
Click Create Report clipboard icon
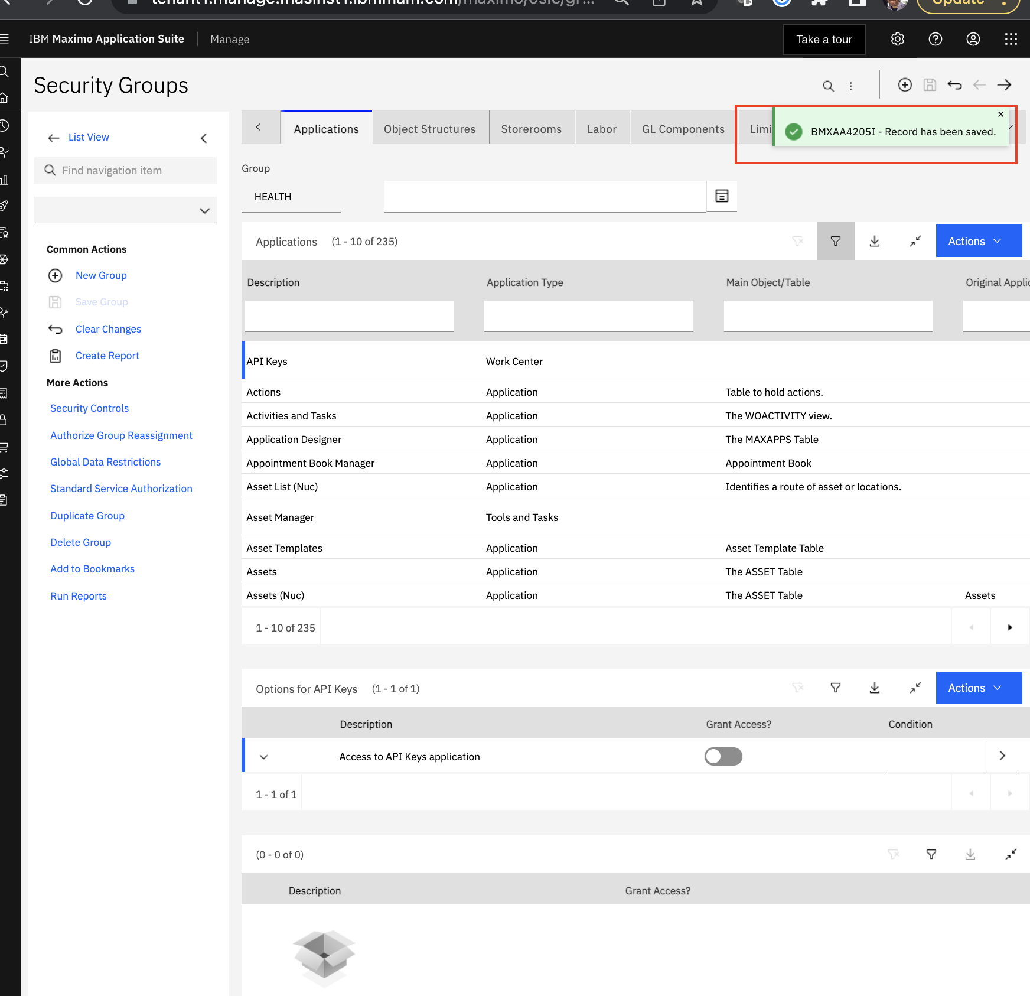tap(55, 356)
